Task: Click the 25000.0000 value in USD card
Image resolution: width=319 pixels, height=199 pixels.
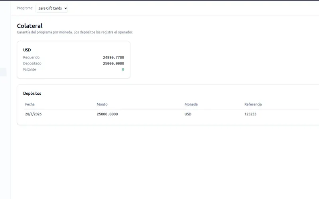Action: (x=113, y=63)
